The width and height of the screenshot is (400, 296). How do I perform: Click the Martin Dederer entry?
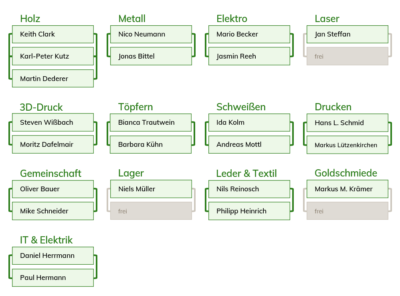coord(53,79)
